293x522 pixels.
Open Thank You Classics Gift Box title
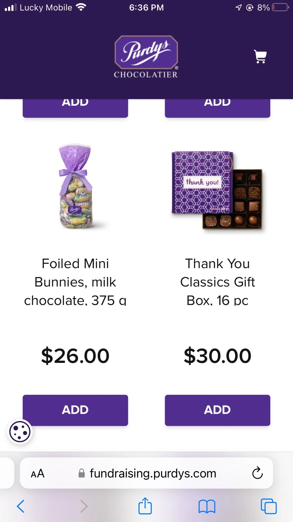(217, 282)
